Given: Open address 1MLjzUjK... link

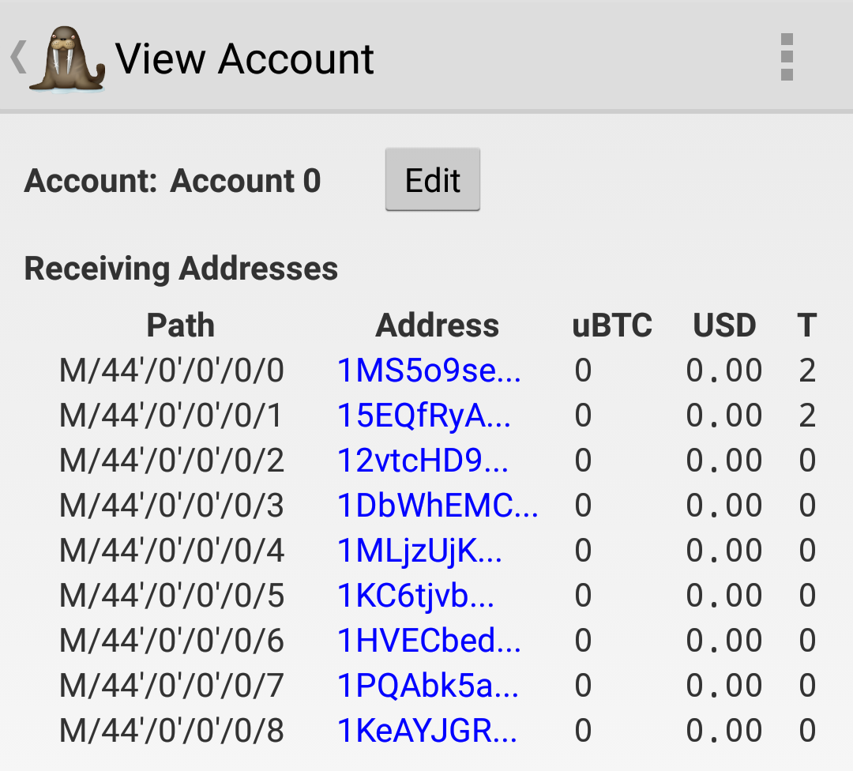Looking at the screenshot, I should point(419,551).
